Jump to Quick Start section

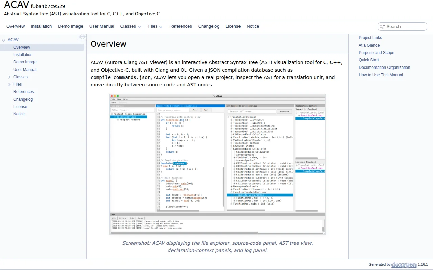coord(369,60)
